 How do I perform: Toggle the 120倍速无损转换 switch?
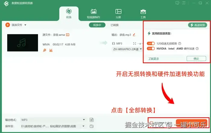tap(151, 44)
